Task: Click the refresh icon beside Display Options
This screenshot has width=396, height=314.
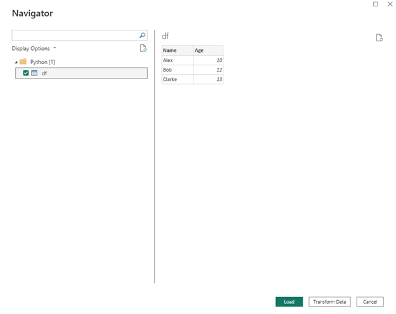Action: point(143,48)
